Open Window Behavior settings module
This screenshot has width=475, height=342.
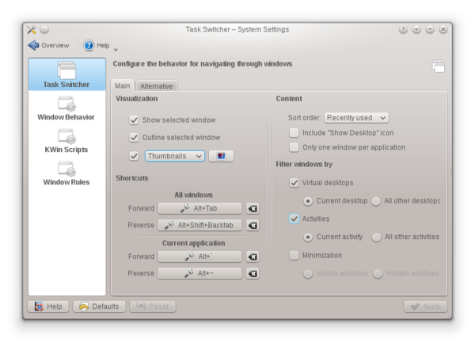pos(66,108)
